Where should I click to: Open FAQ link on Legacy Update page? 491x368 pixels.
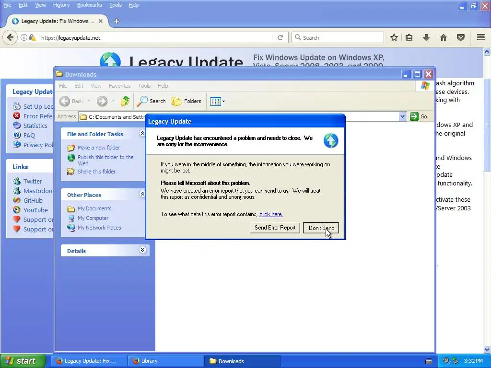click(29, 136)
